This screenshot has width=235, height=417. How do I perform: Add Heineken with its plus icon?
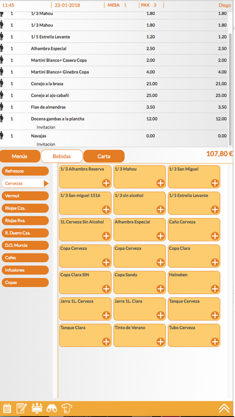215,289
